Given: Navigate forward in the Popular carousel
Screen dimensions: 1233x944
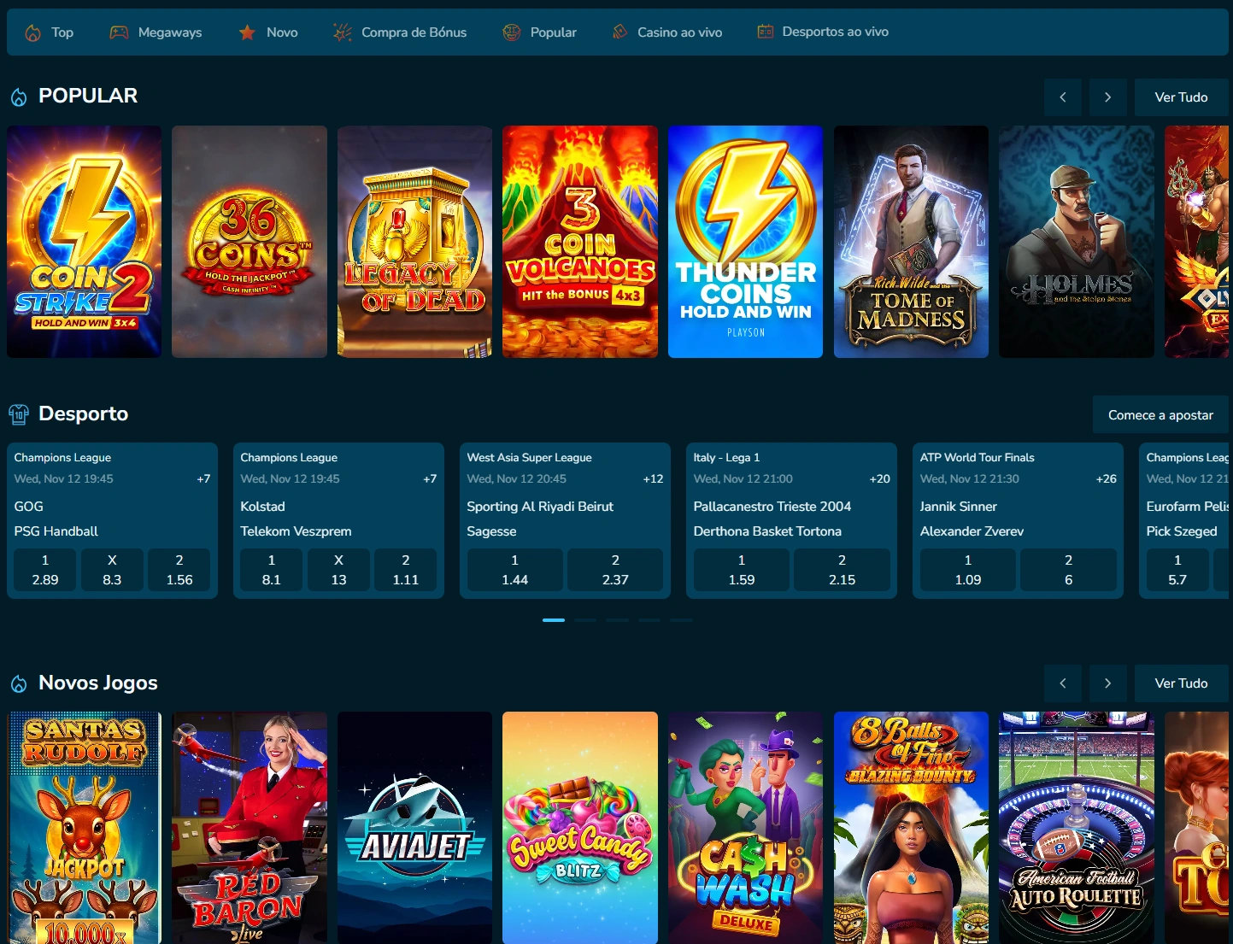Looking at the screenshot, I should [1107, 97].
